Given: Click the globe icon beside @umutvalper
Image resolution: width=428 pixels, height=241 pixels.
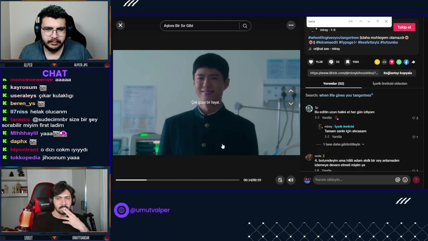Looking at the screenshot, I should pos(121,210).
